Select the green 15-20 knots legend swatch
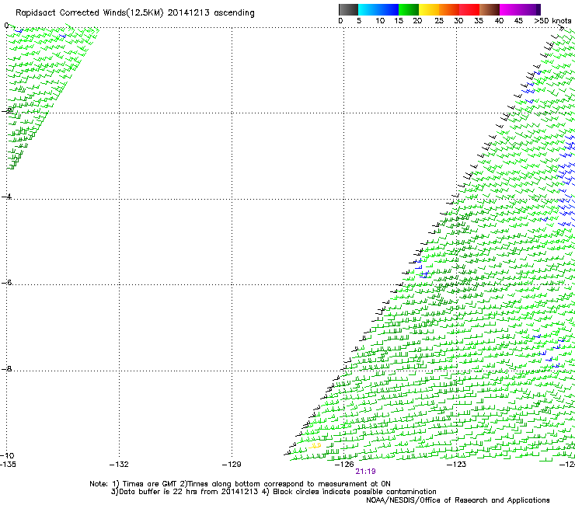Viewport: 575px width, 505px height. 409,9
